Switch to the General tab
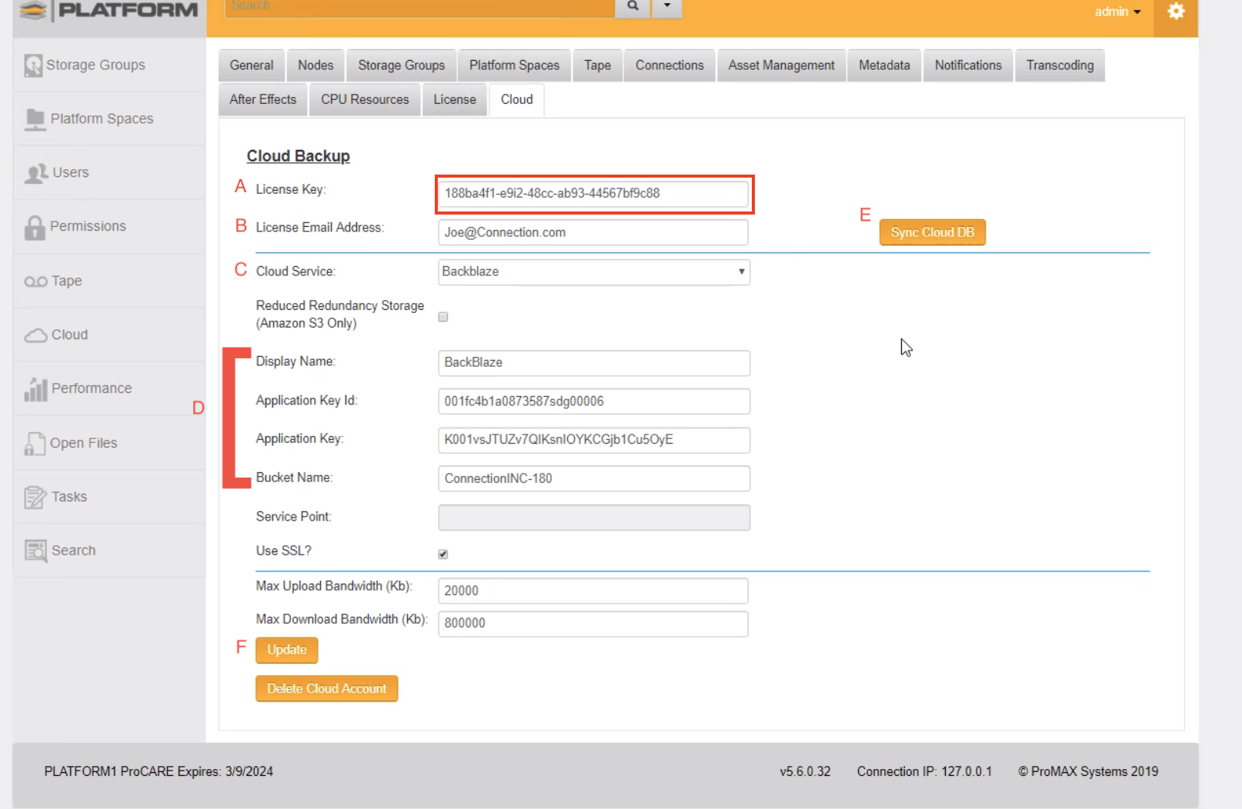This screenshot has height=809, width=1242. point(252,65)
